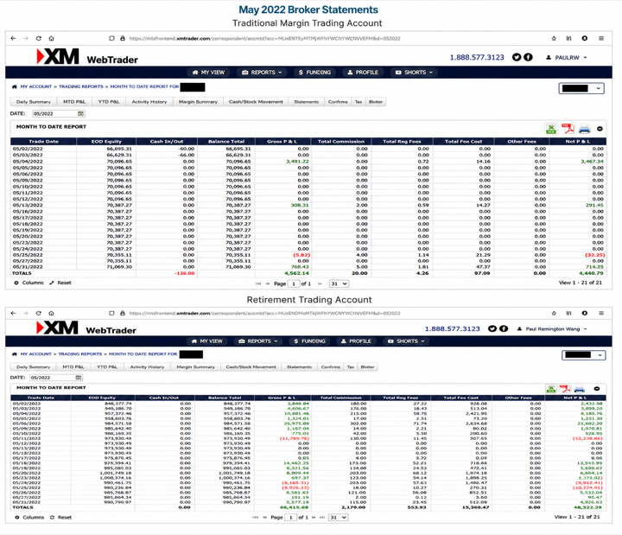Download the top report as PDF
622x535 pixels.
(x=568, y=129)
